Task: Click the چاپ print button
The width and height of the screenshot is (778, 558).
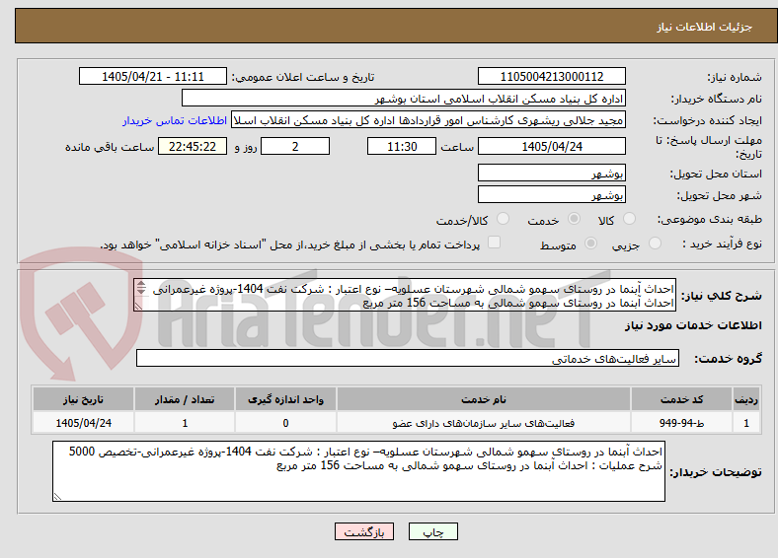Action: [433, 531]
